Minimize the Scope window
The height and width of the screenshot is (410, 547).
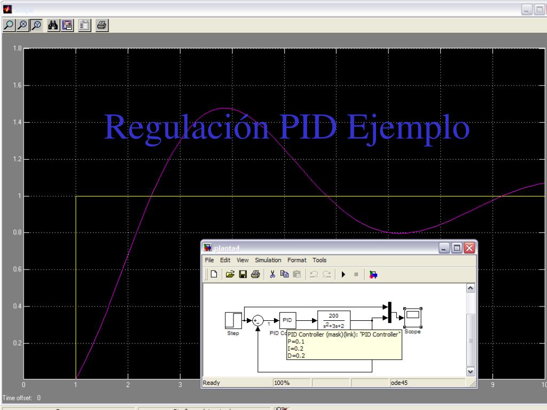[527, 10]
